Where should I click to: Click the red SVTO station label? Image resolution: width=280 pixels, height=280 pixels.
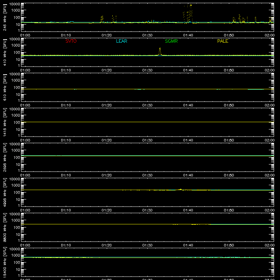coord(71,41)
